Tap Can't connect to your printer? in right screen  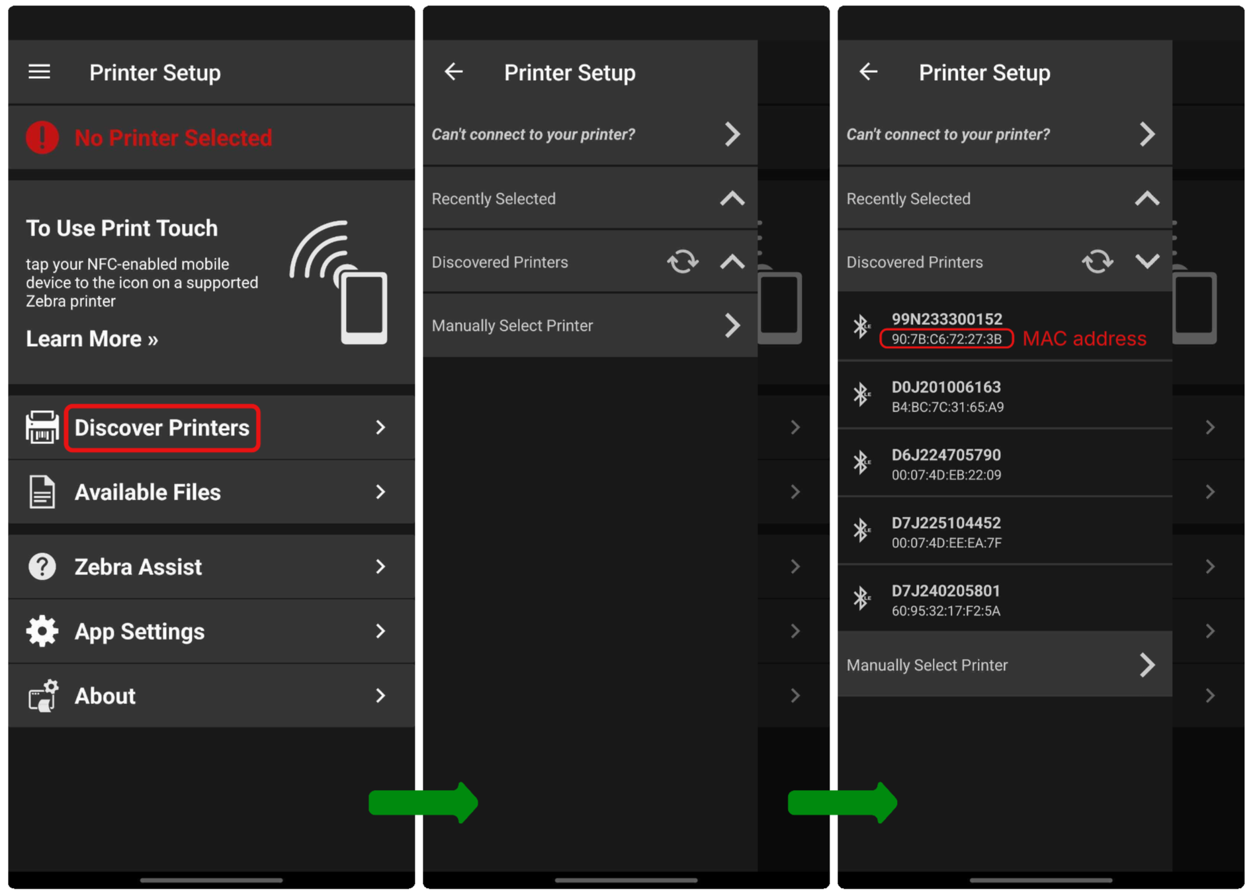[x=948, y=134]
